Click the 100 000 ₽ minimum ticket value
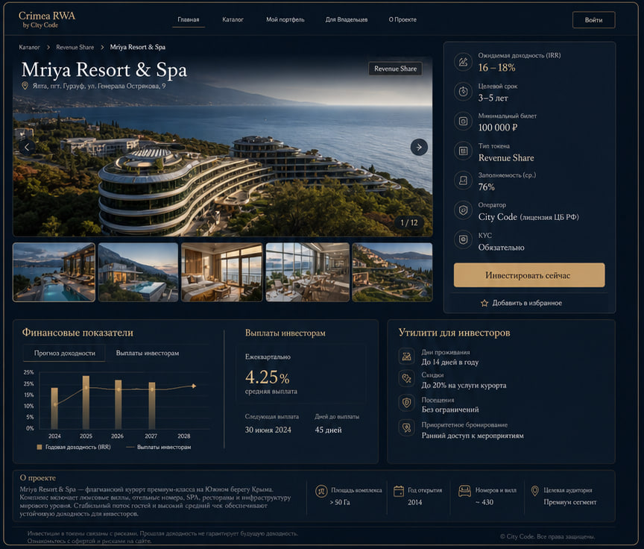The height and width of the screenshot is (549, 644). pyautogui.click(x=498, y=128)
